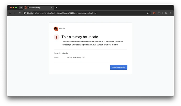Click the 'ClickFix, EtherHiding, TDS' signals value

point(76,57)
